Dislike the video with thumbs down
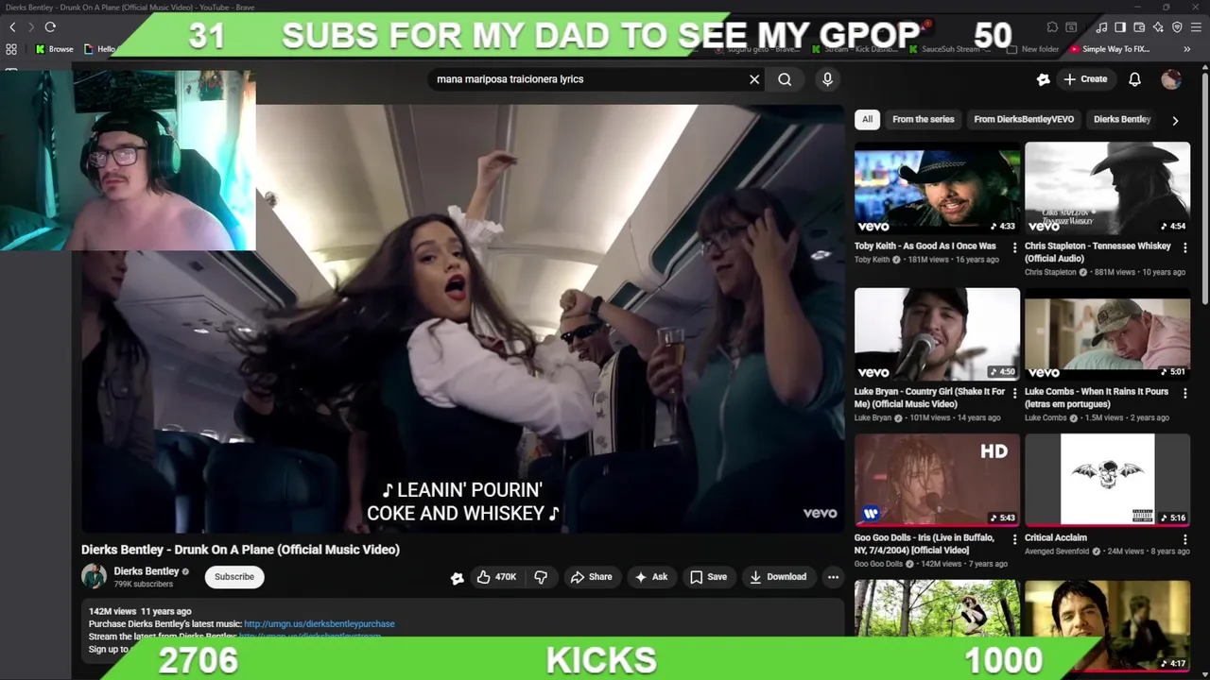 [x=541, y=577]
